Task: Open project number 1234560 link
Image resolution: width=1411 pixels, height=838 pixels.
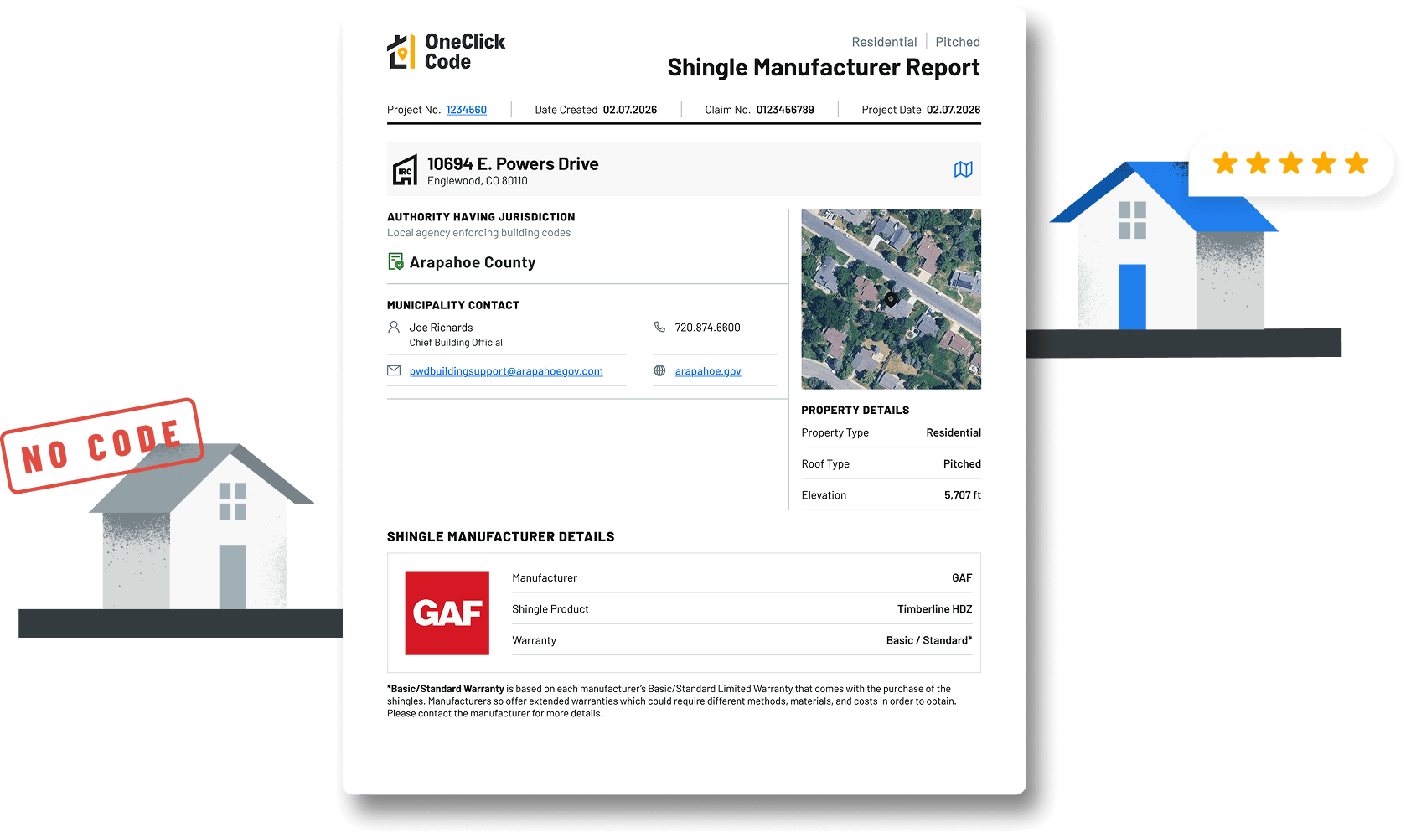Action: (x=466, y=110)
